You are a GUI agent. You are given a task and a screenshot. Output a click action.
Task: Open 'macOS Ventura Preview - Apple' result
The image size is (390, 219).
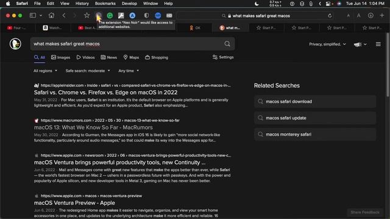pyautogui.click(x=74, y=203)
